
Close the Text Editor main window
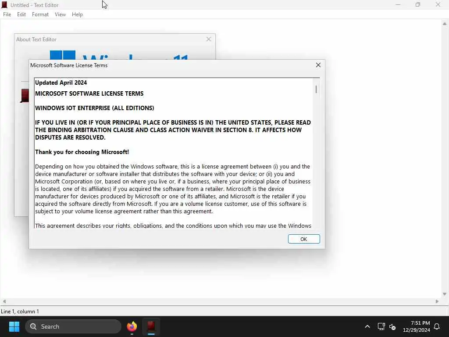pyautogui.click(x=438, y=4)
